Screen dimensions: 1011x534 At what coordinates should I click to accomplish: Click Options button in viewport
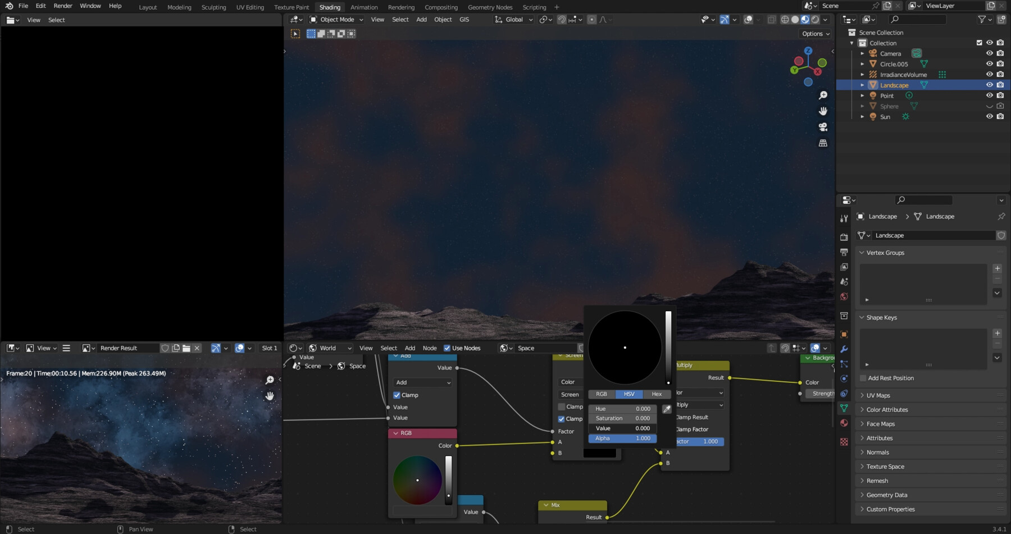(816, 34)
